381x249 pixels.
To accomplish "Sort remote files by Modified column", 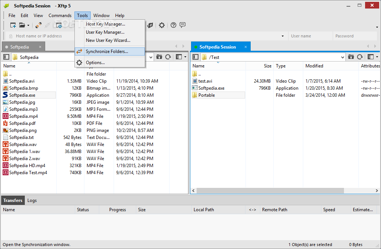I will [x=331, y=66].
